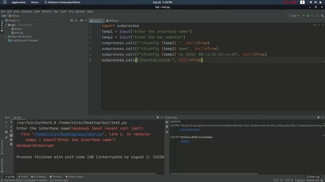Open the Places menu in the top bar

click(x=35, y=2)
